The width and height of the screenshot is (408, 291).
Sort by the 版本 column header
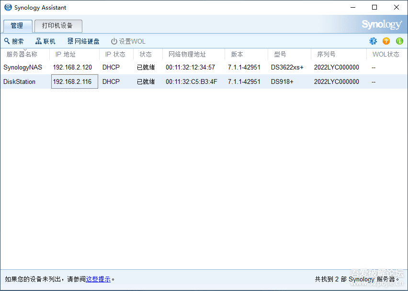pos(246,55)
